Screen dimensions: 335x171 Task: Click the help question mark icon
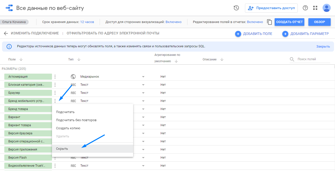(x=305, y=8)
